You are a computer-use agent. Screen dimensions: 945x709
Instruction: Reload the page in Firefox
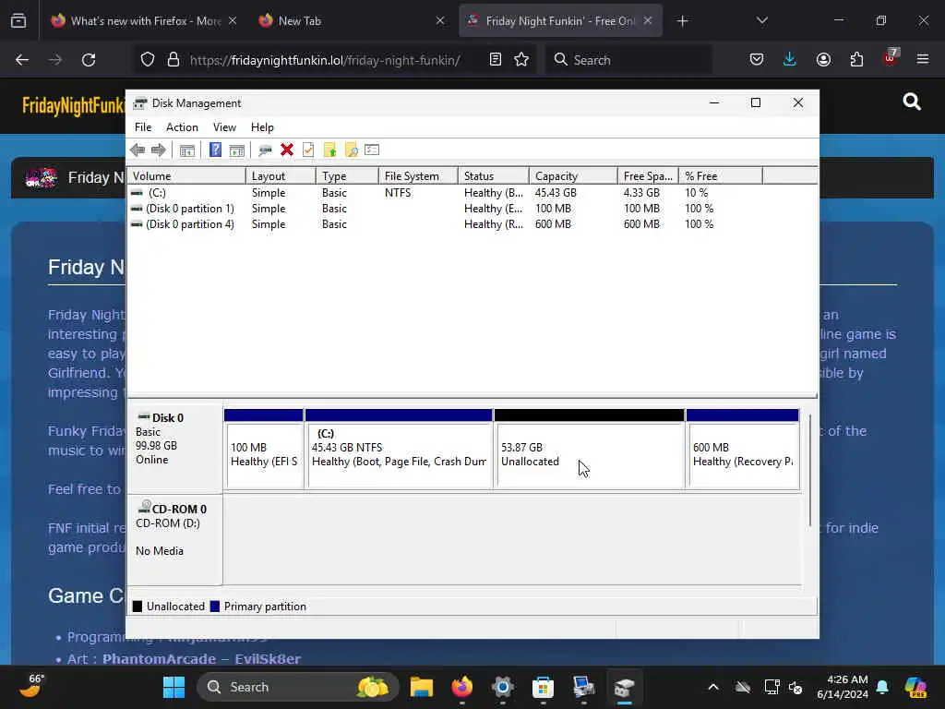[x=89, y=60]
